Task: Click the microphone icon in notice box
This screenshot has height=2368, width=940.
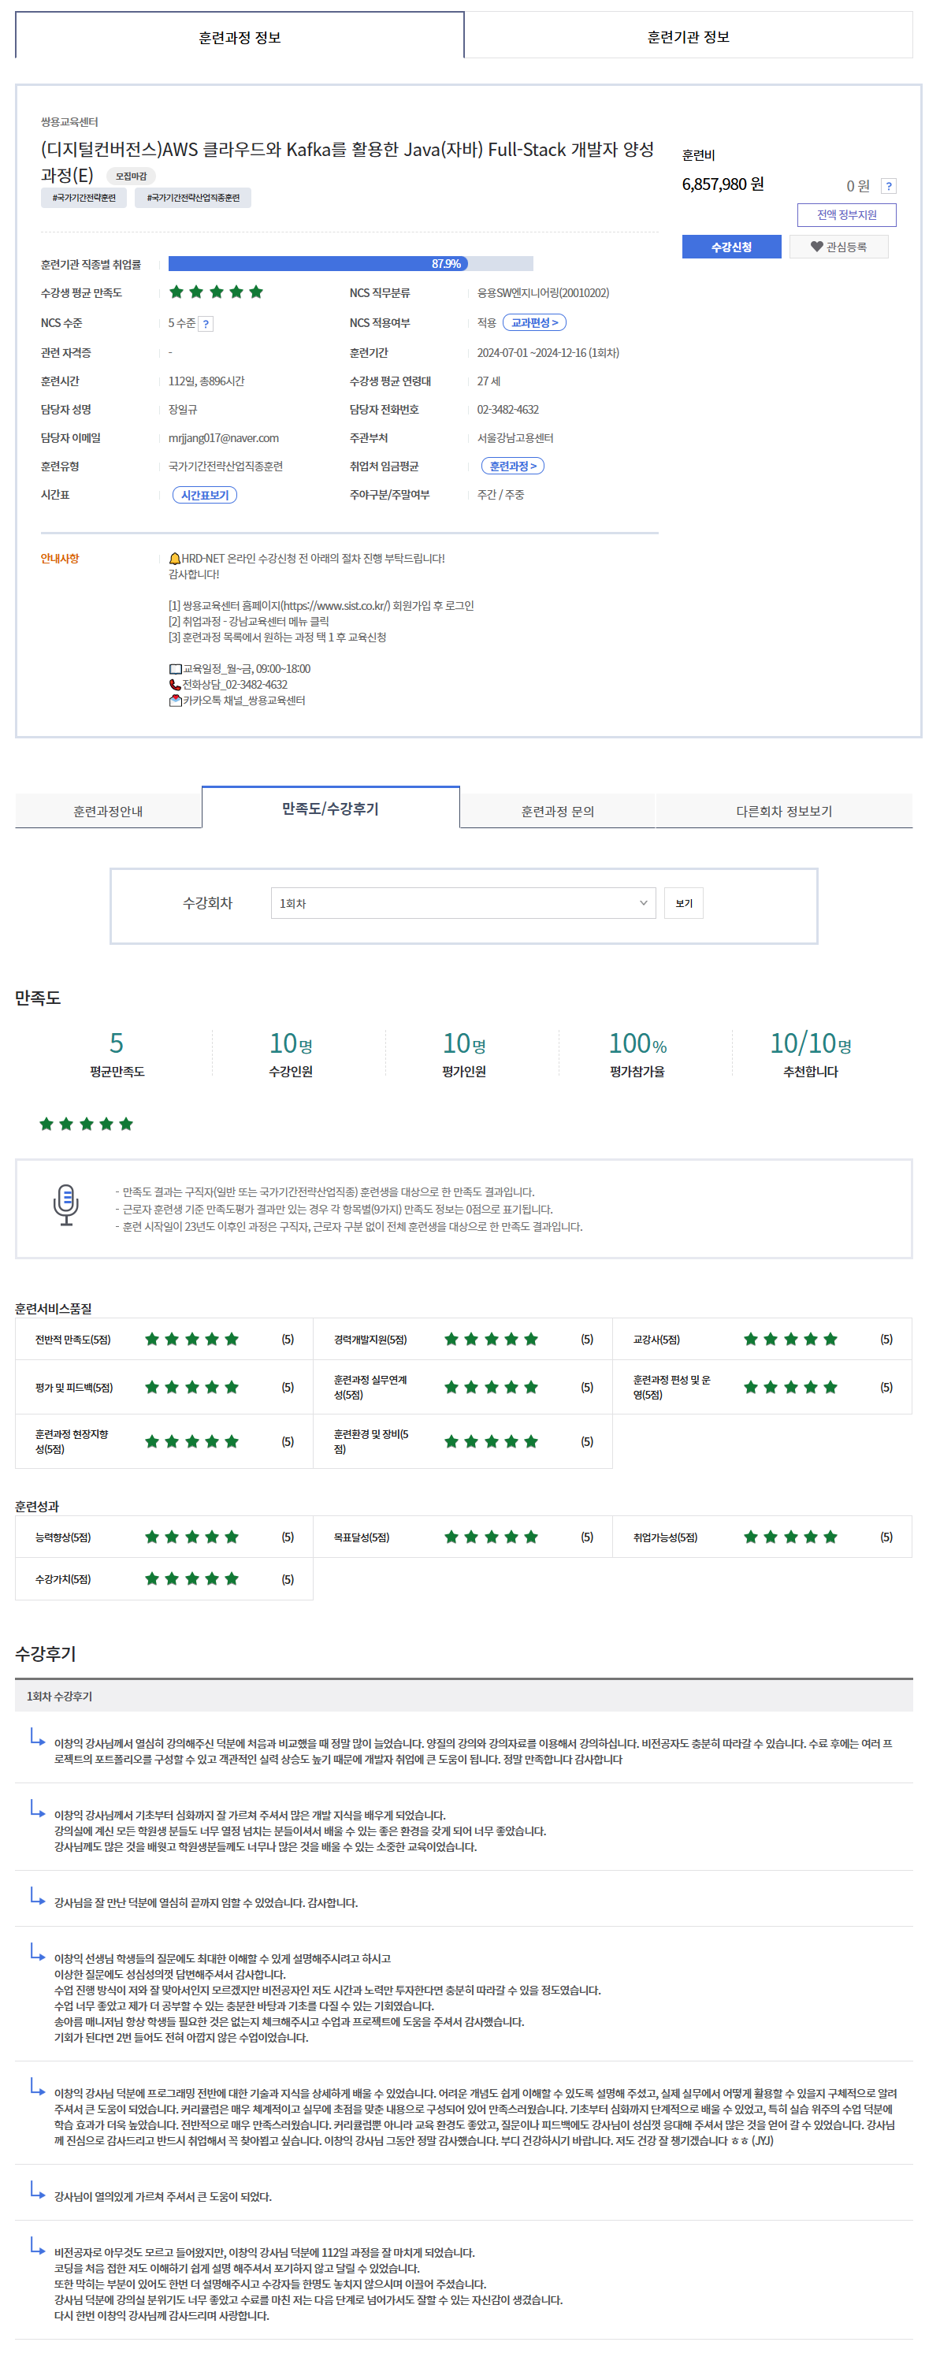Action: point(65,1204)
